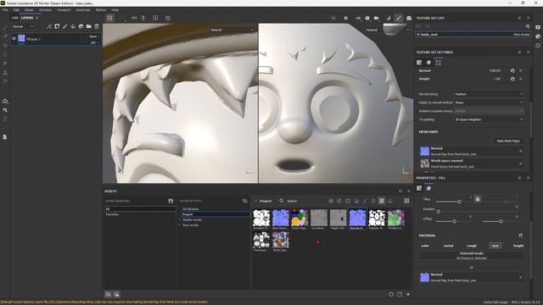The width and height of the screenshot is (543, 305).
Task: Open the import resources icon at assets bottom
Action: click(x=400, y=294)
